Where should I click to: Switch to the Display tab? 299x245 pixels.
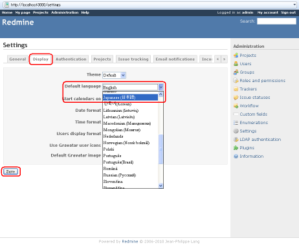point(41,59)
